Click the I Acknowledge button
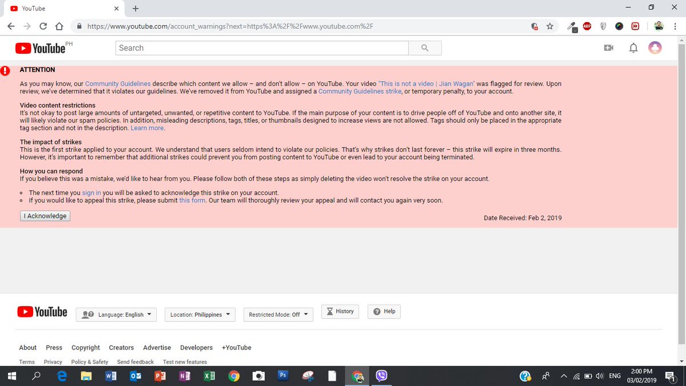This screenshot has height=386, width=686. [x=45, y=216]
